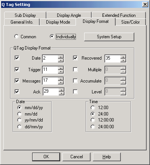Uncheck the Date checkbox
This screenshot has width=150, height=165.
[17, 58]
